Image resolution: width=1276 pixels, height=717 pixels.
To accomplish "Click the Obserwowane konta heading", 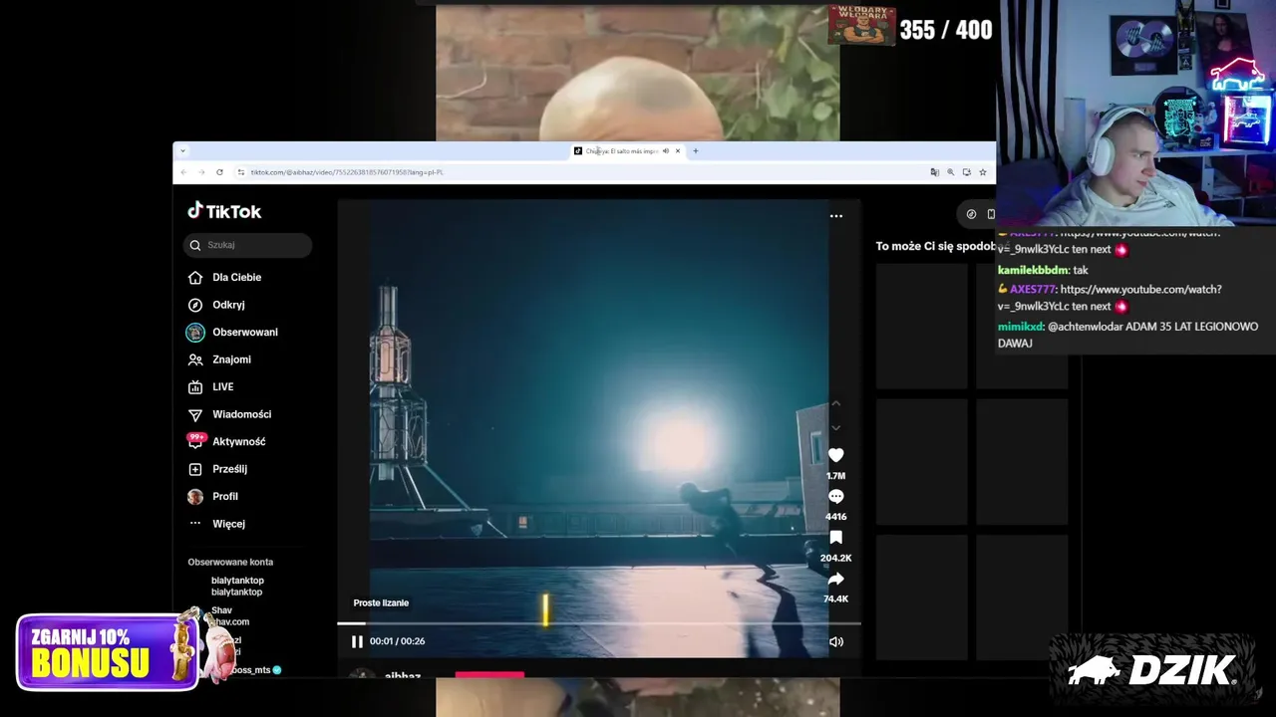I will coord(230,562).
